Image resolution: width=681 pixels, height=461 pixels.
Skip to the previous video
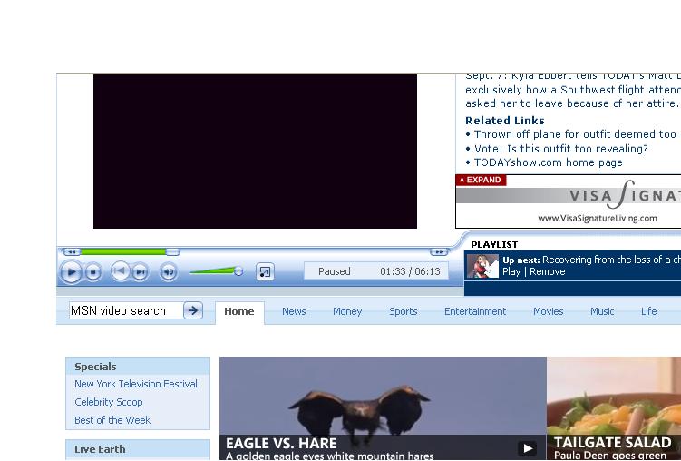click(120, 270)
